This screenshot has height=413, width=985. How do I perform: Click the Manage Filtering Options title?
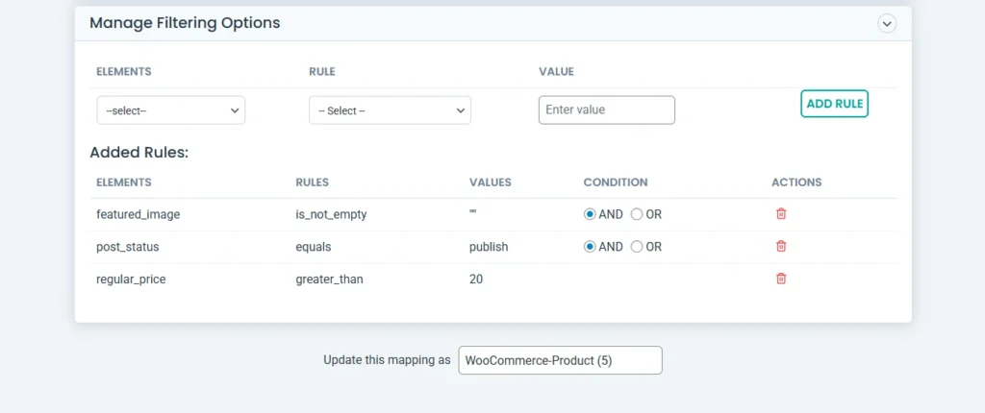[185, 23]
